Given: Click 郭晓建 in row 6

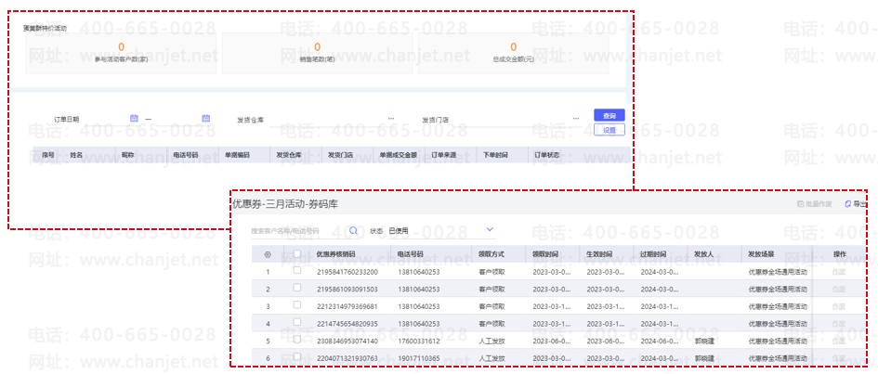Looking at the screenshot, I should (704, 358).
